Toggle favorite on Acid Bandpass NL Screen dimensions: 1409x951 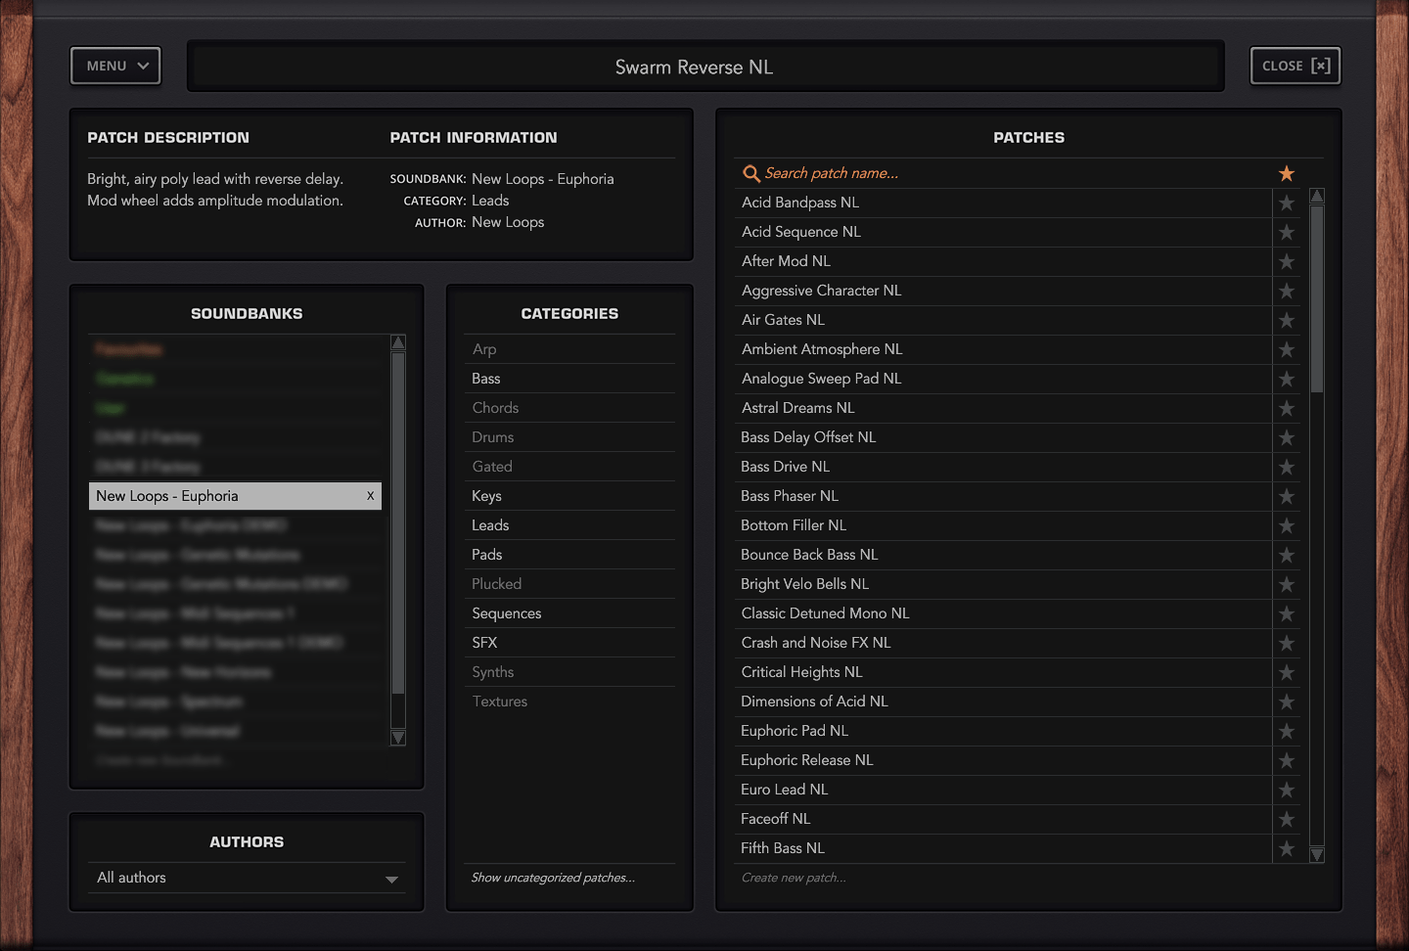[x=1286, y=203]
